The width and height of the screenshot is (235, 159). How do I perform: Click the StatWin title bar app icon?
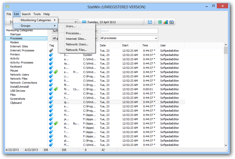(x=8, y=7)
